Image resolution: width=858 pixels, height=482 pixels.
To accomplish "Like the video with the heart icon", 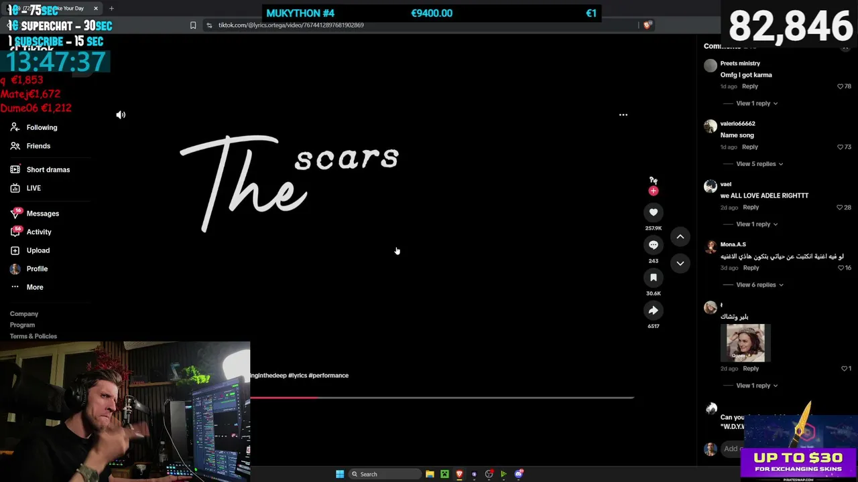I will pos(654,212).
